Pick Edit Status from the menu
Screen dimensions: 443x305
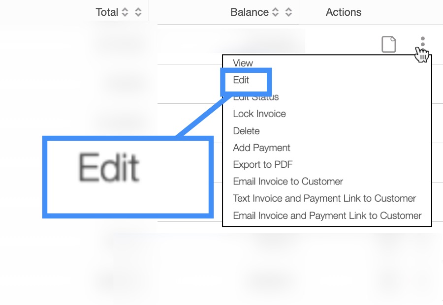point(256,97)
